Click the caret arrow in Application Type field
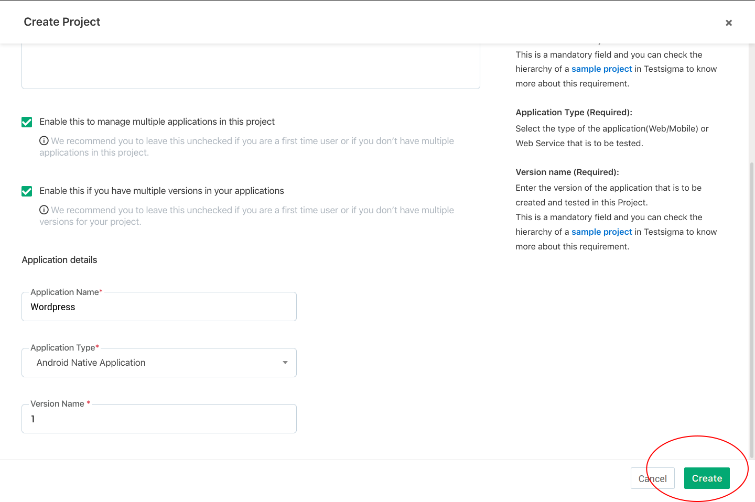 [x=285, y=363]
